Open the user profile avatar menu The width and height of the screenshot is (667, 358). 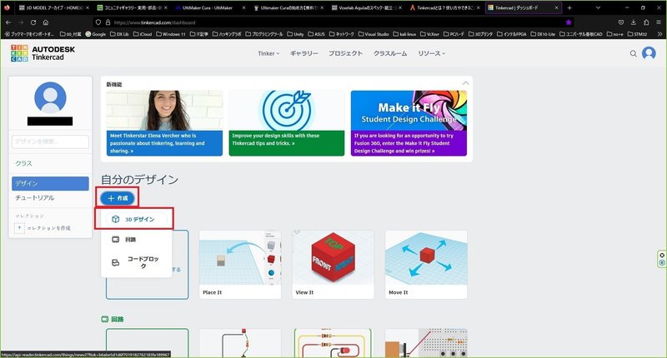649,53
